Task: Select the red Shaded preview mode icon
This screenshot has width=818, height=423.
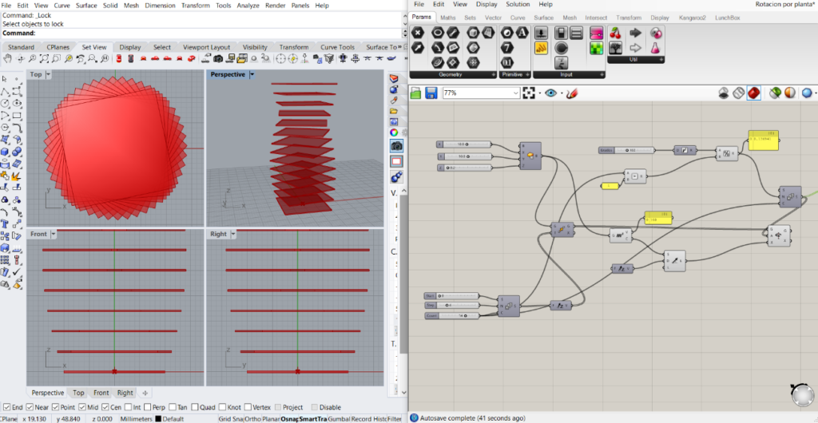Action: (x=754, y=93)
